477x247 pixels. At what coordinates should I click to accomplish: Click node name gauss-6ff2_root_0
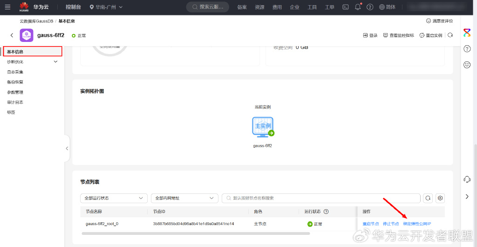102,224
